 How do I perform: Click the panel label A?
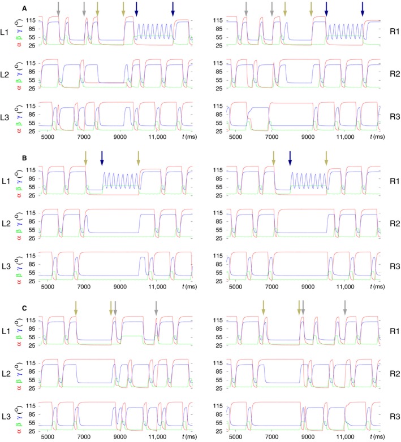(x=24, y=8)
